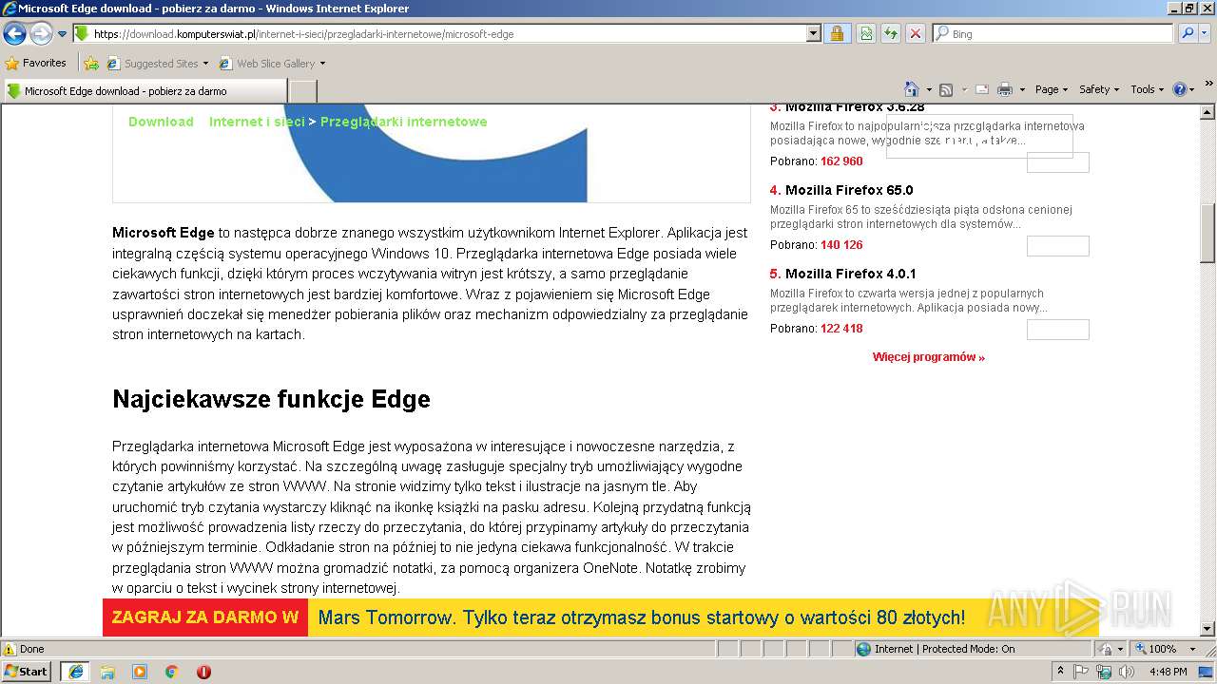Expand the address bar history dropdown
The height and width of the screenshot is (684, 1217).
click(813, 33)
